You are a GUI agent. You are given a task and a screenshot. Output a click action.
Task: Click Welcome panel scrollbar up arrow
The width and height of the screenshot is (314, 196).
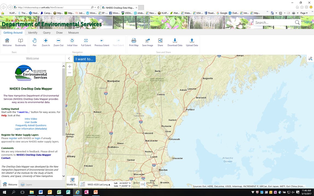tap(64, 66)
